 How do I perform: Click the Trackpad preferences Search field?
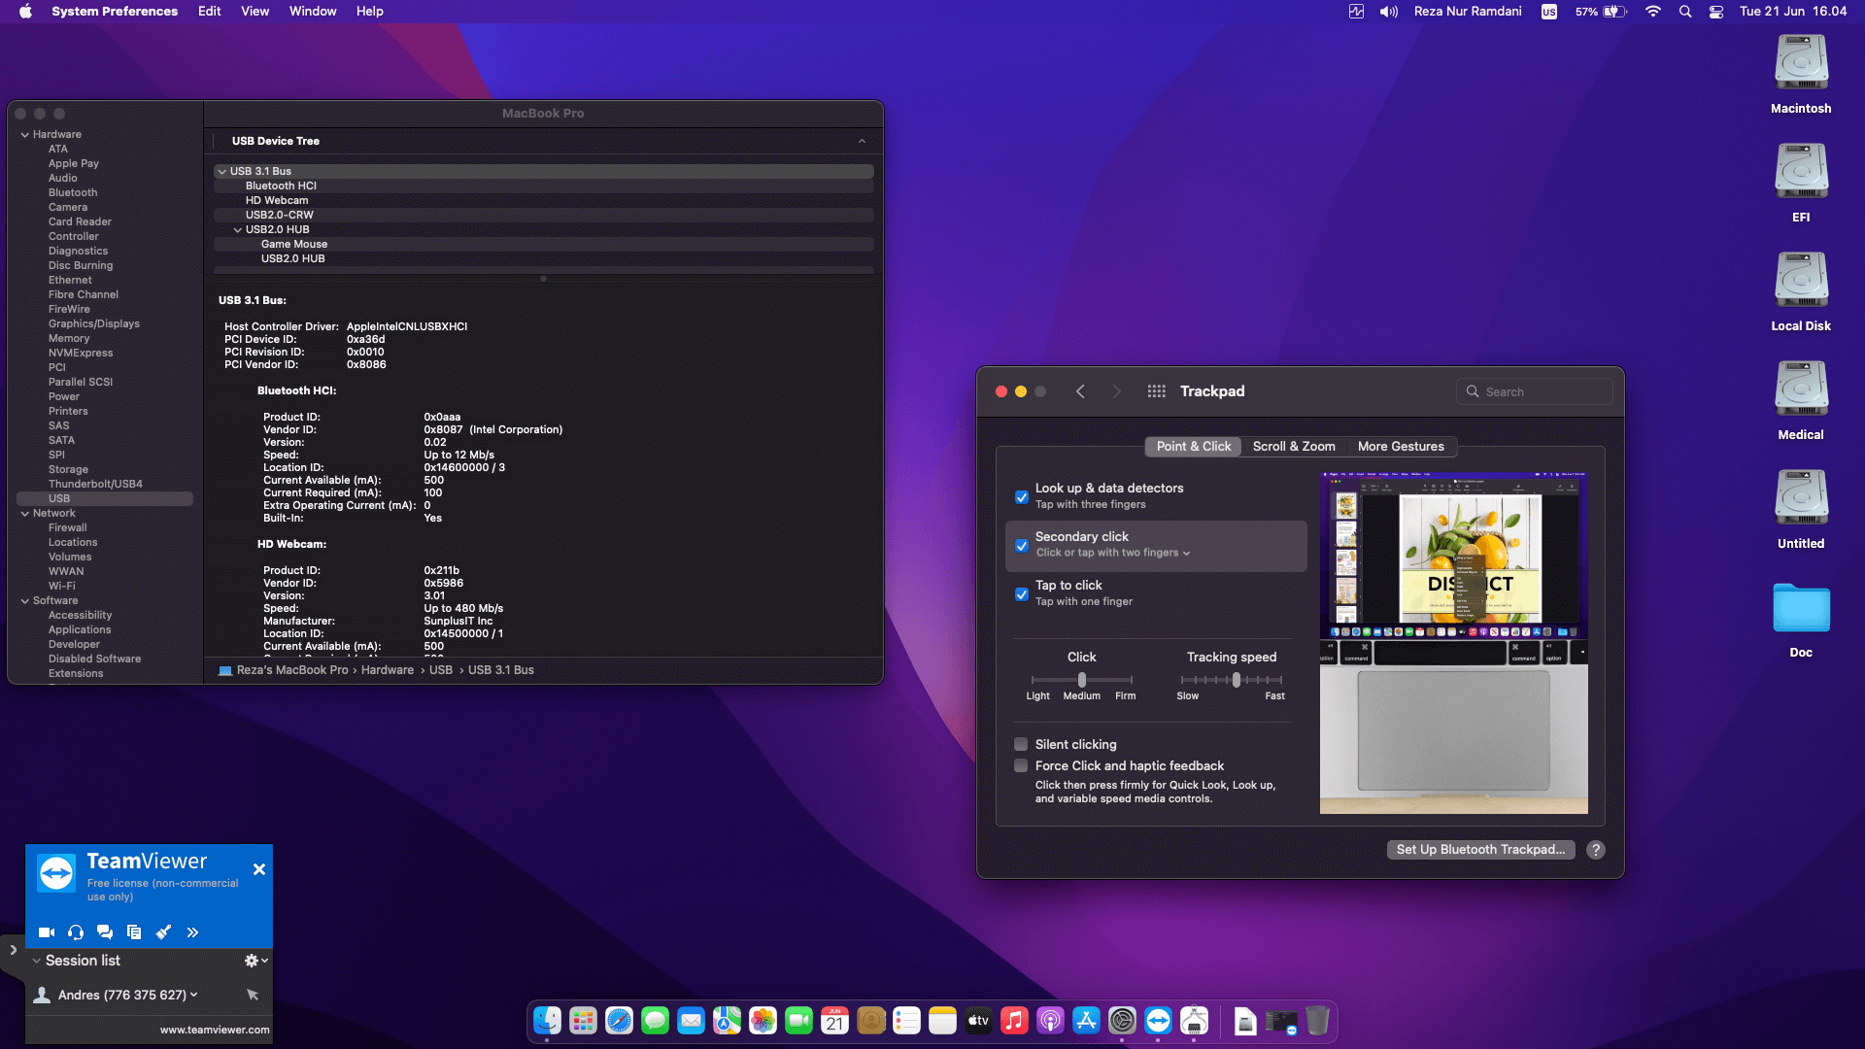tap(1535, 392)
